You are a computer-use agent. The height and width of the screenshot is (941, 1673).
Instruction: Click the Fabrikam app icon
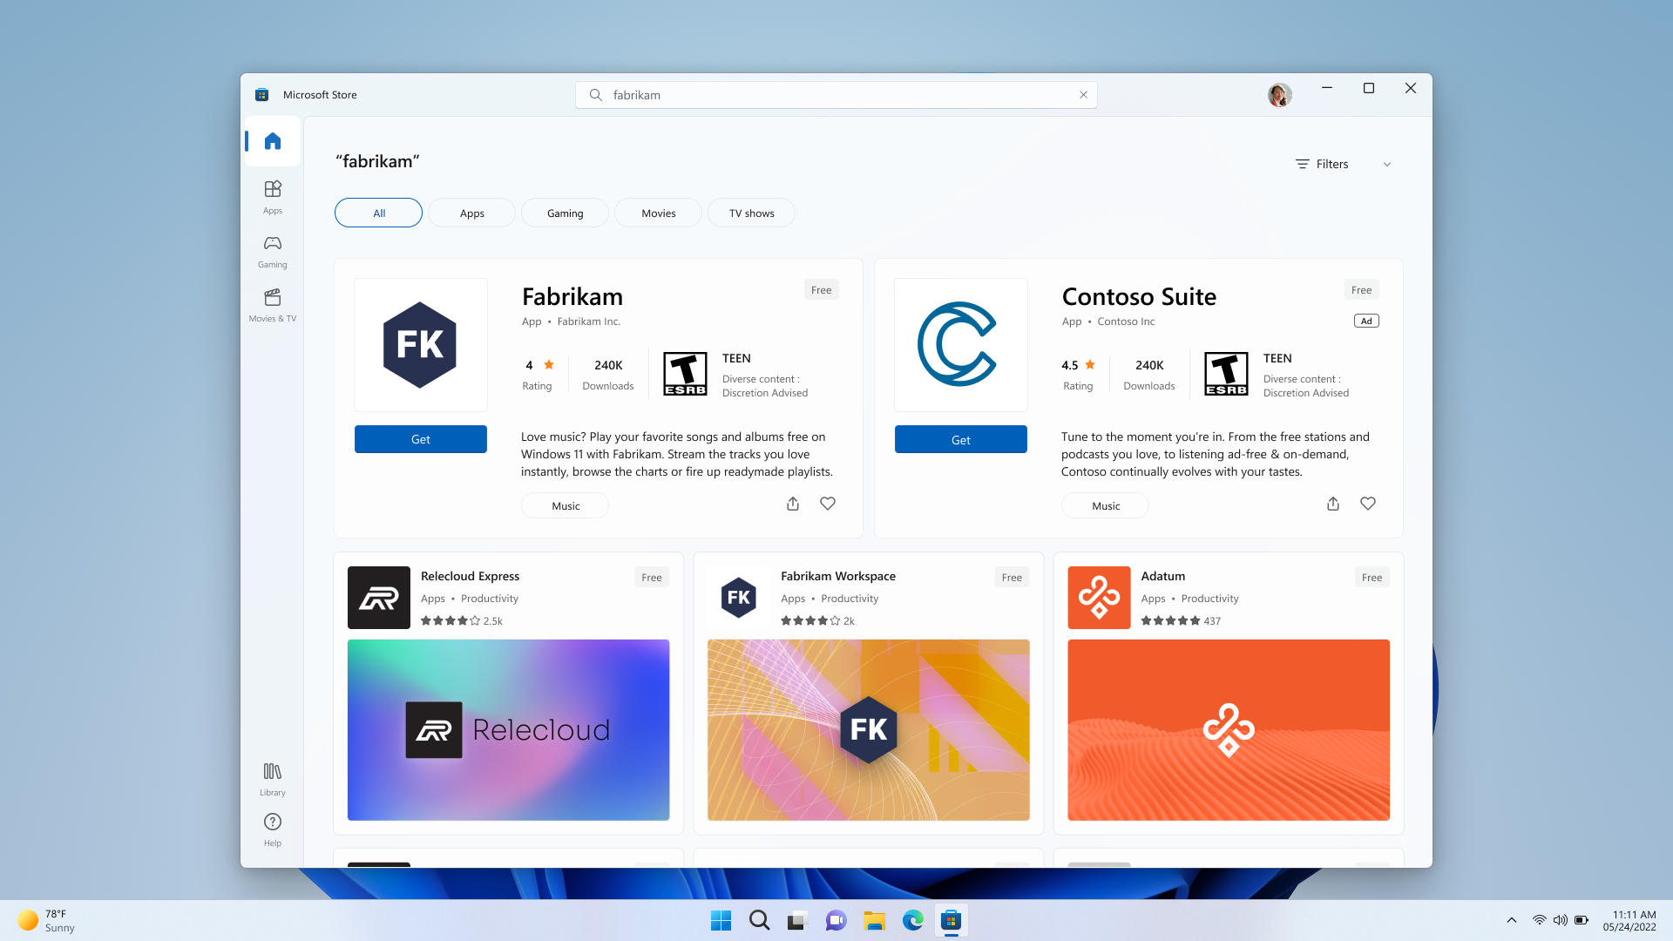coord(419,343)
